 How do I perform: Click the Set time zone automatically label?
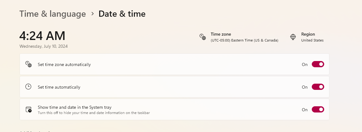click(x=64, y=65)
